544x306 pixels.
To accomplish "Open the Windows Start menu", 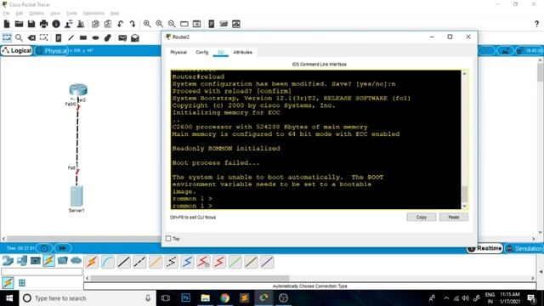I will coord(9,298).
